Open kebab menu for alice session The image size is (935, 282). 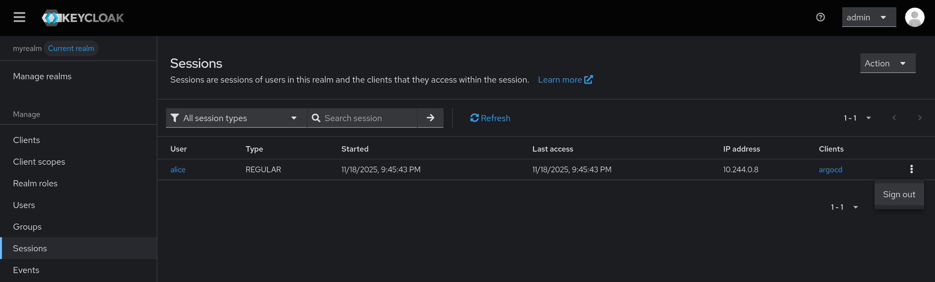tap(911, 169)
